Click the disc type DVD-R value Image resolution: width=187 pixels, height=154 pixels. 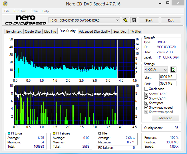pyautogui.click(x=162, y=42)
